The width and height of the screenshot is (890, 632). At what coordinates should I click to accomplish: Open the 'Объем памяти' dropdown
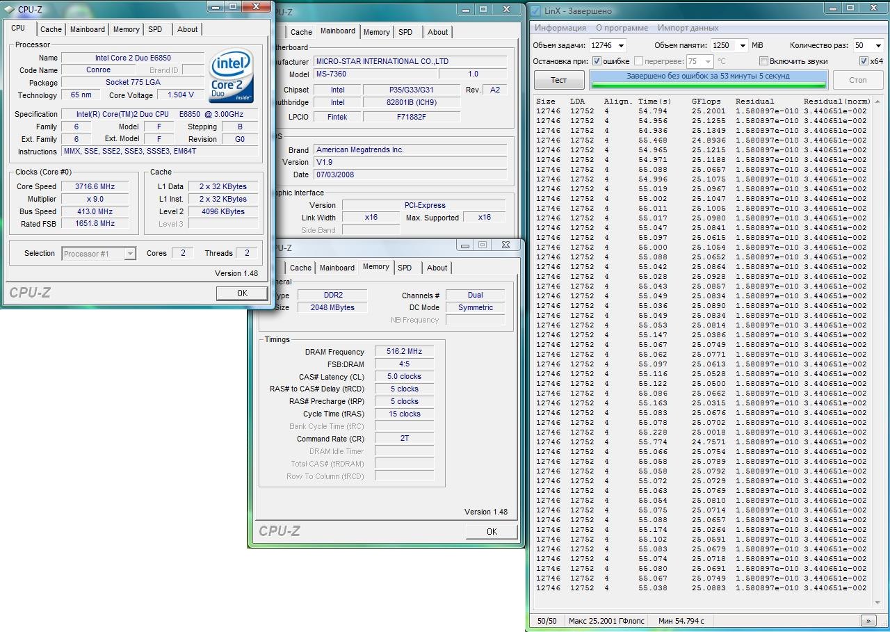tap(742, 45)
